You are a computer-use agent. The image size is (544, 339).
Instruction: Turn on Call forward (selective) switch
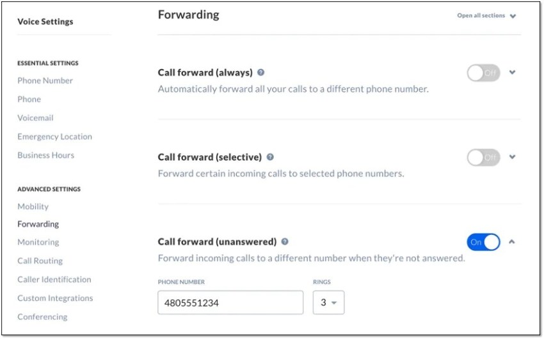coord(483,158)
